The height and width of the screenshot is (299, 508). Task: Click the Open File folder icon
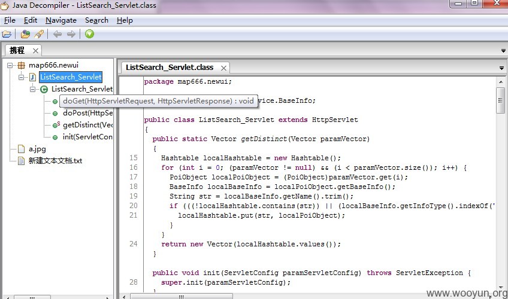(7, 34)
